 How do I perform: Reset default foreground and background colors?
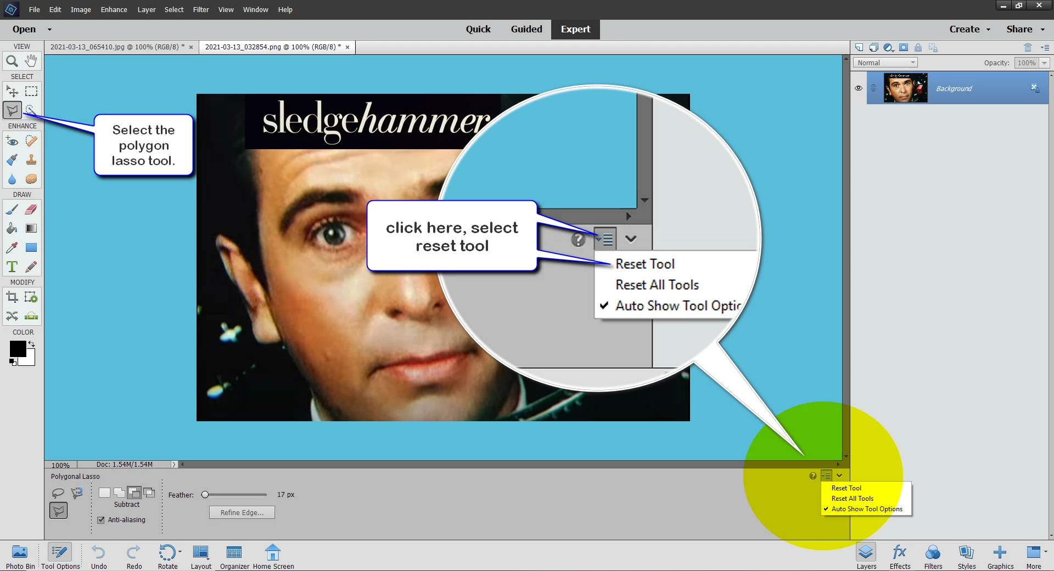click(13, 361)
